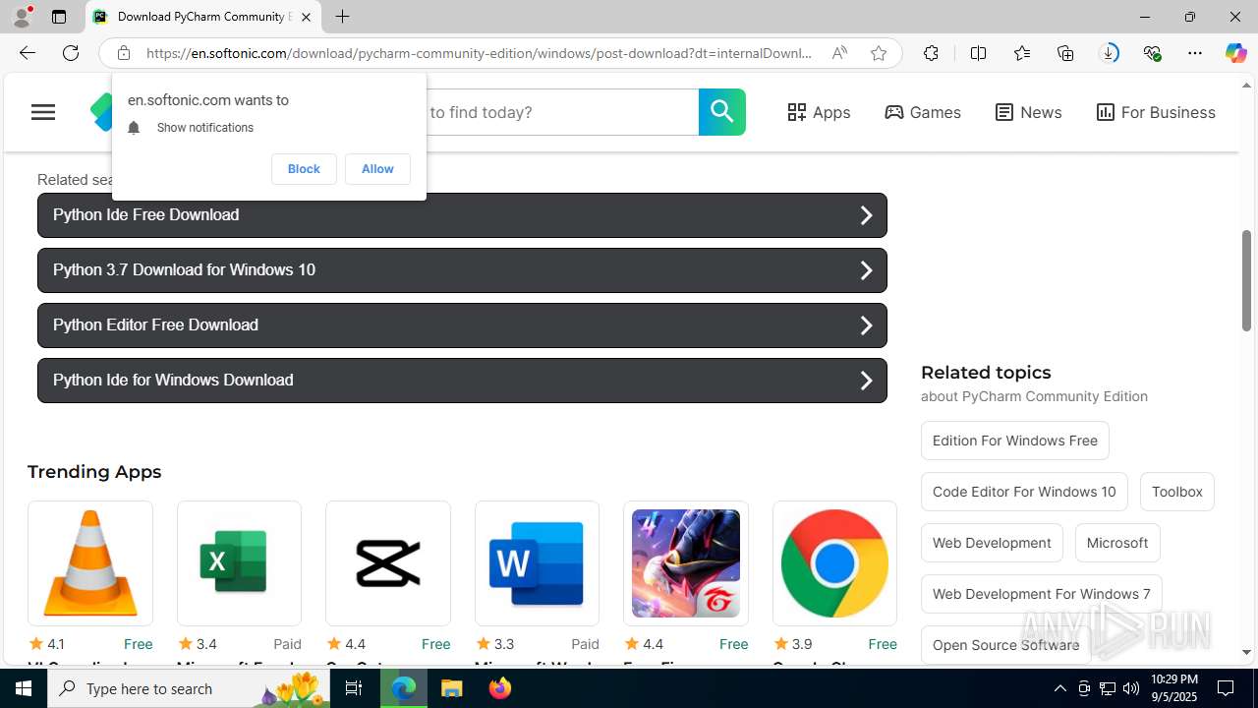This screenshot has height=708, width=1258.
Task: Open the News section
Action: 1028,112
